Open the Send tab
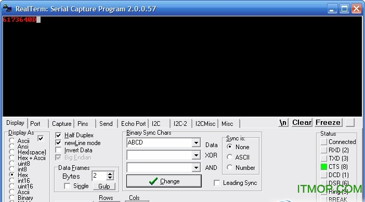The height and width of the screenshot is (202, 365). [x=106, y=124]
